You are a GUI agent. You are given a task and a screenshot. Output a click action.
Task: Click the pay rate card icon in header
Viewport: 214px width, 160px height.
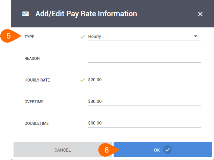click(x=25, y=14)
